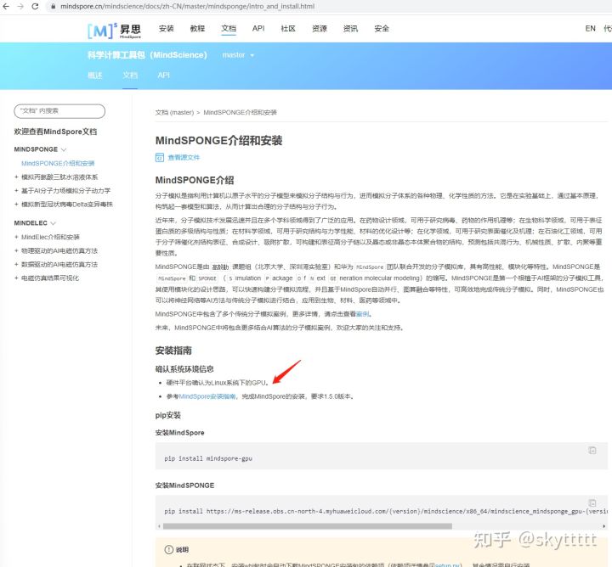Click the code scrollbar right arrow
Viewport: 612px width, 567px height.
tap(604, 526)
